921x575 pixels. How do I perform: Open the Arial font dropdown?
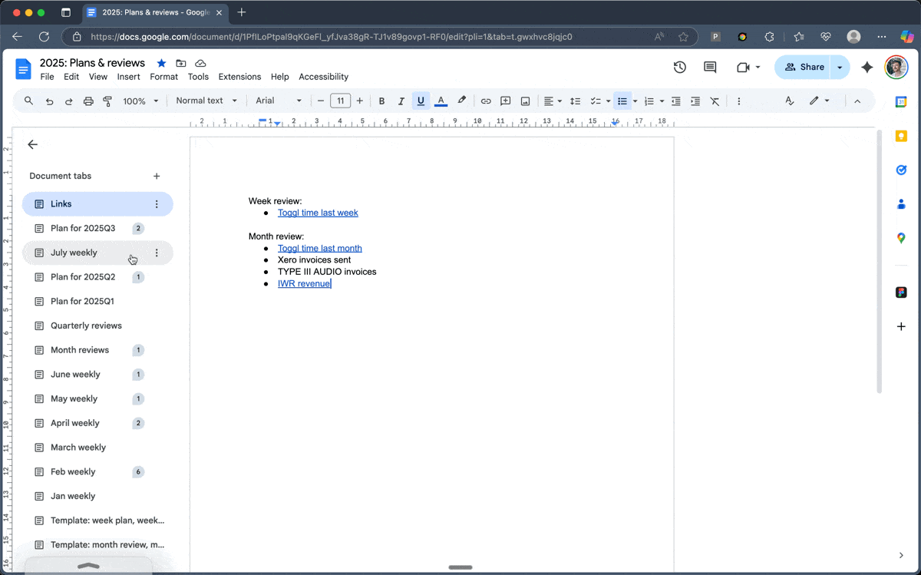pyautogui.click(x=279, y=101)
